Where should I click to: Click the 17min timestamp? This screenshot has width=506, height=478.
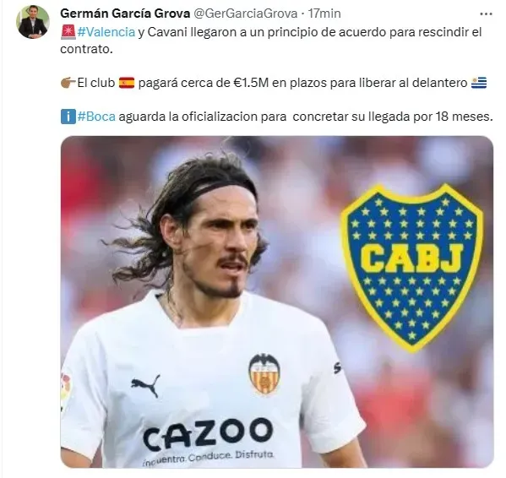[324, 14]
